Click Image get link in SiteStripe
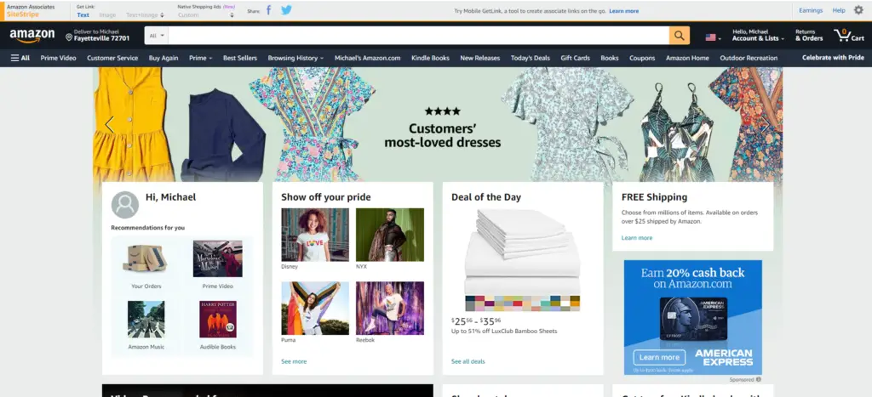This screenshot has width=872, height=397. [107, 15]
